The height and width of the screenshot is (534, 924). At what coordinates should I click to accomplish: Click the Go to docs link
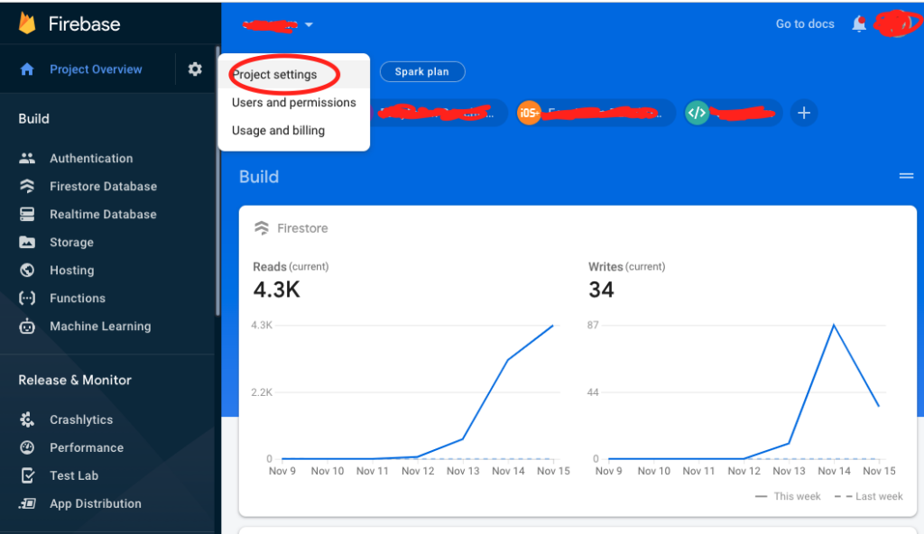804,23
